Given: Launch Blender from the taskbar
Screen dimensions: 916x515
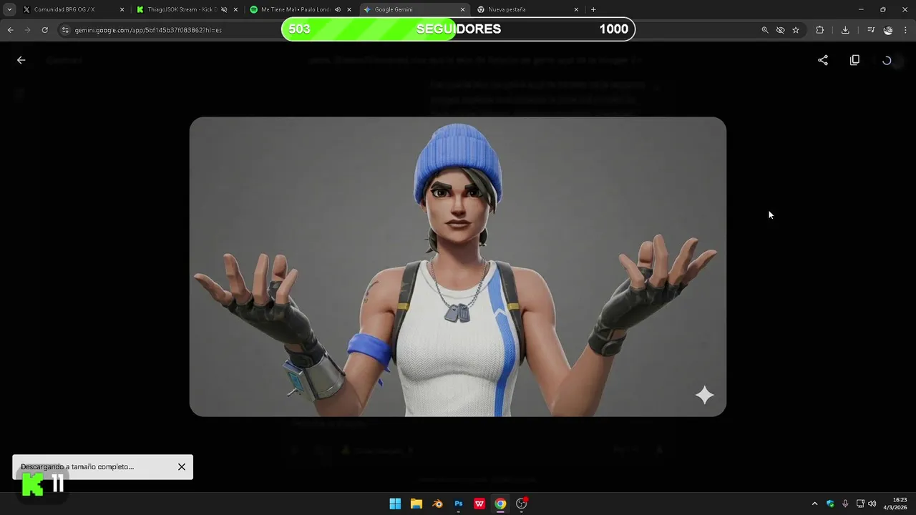Looking at the screenshot, I should [x=437, y=504].
